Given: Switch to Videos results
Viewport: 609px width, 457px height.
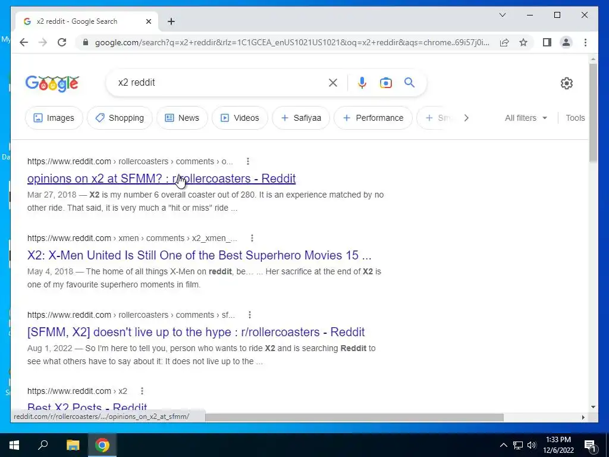Looking at the screenshot, I should (x=240, y=118).
